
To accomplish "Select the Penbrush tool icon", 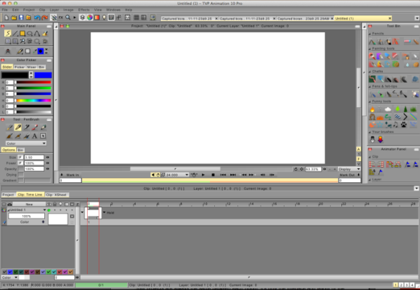I will point(18,127).
